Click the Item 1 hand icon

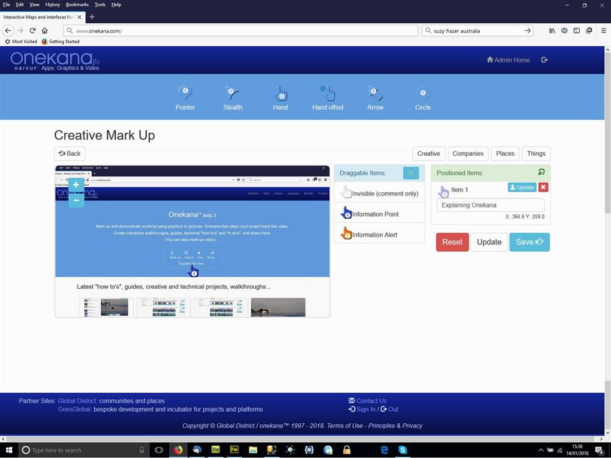pos(444,191)
